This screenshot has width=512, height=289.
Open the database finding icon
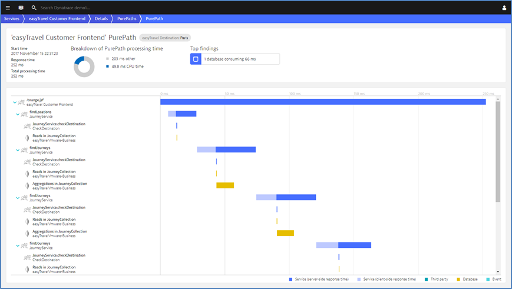click(x=196, y=59)
